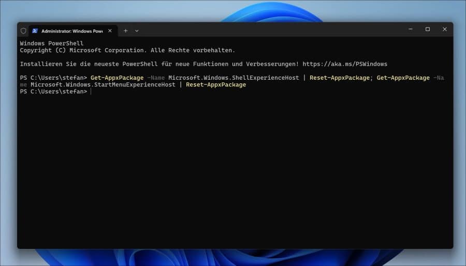Open a new tab with plus button
The width and height of the screenshot is (466, 266).
pos(125,31)
